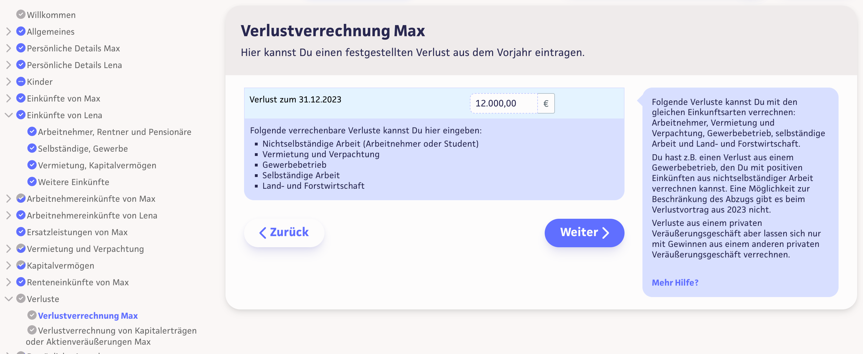Click the Verlust zum 31.12.2023 amount field
Viewport: 863px width, 354px height.
(x=503, y=103)
